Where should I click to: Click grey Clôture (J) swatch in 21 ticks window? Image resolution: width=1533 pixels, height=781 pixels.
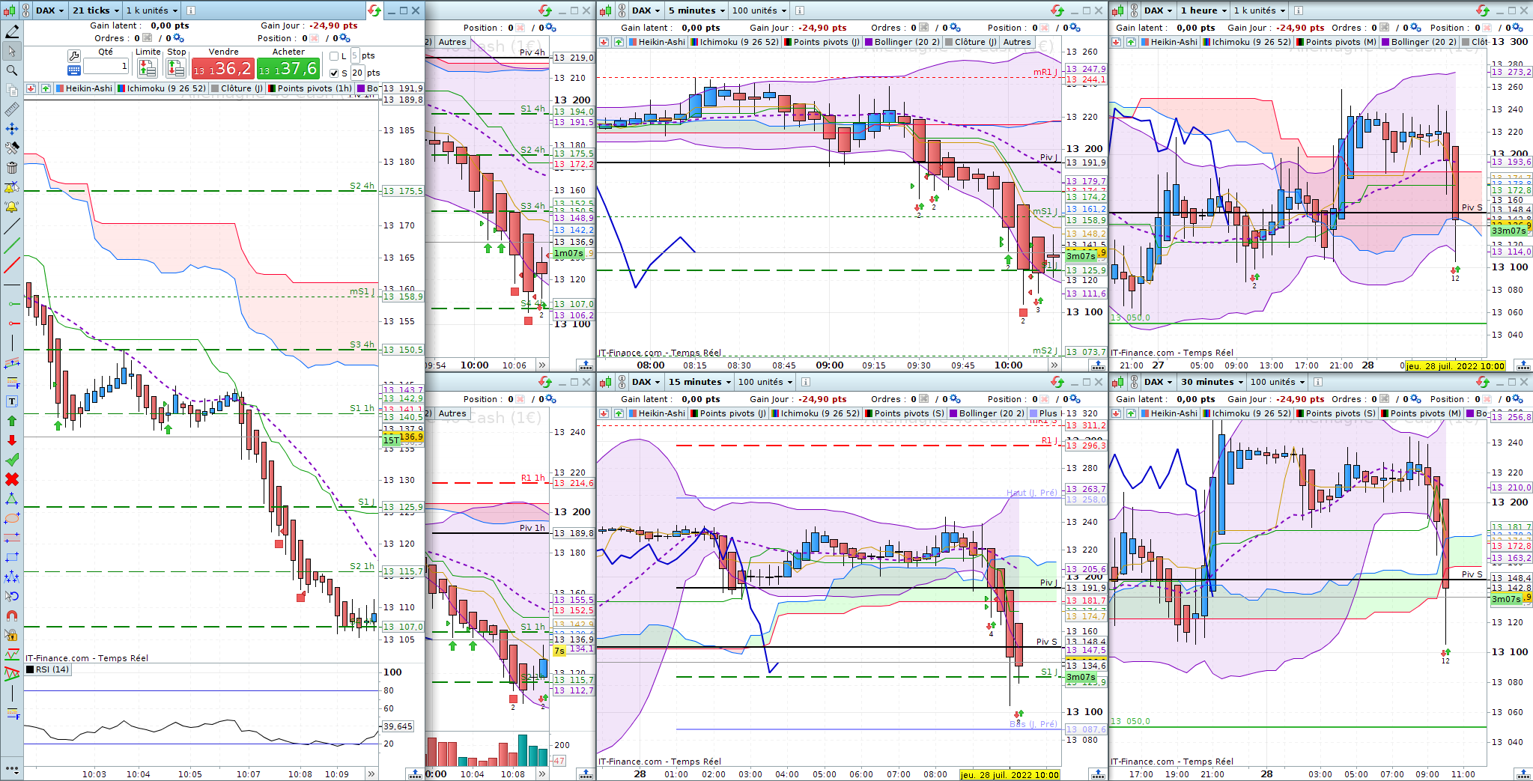(216, 88)
